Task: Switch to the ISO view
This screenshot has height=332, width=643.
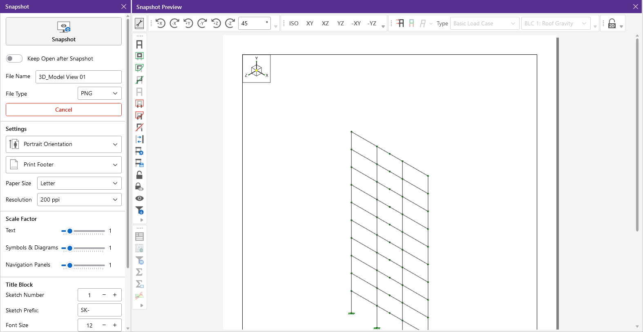Action: pos(294,23)
